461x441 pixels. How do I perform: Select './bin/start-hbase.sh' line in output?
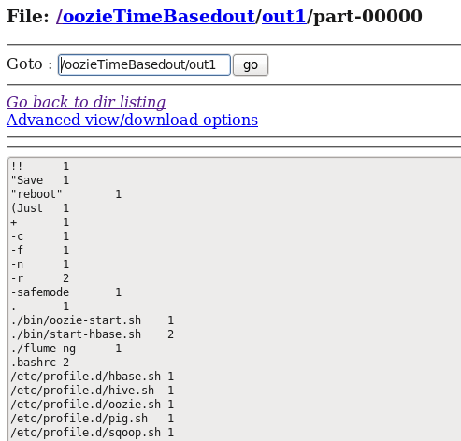click(x=93, y=334)
